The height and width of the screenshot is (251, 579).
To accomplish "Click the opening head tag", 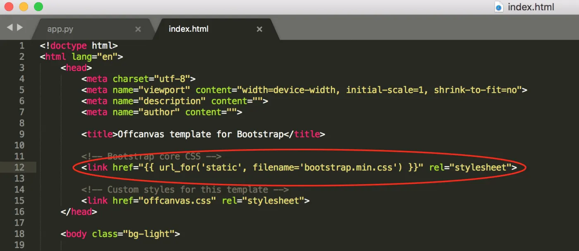I will tap(76, 68).
